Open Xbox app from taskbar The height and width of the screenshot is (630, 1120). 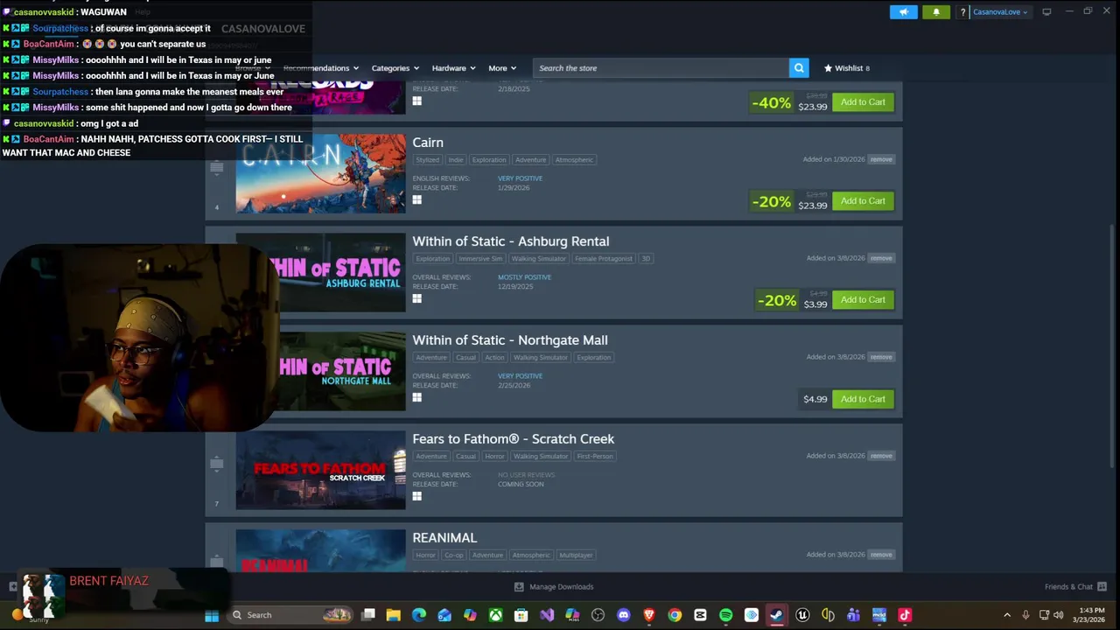495,615
